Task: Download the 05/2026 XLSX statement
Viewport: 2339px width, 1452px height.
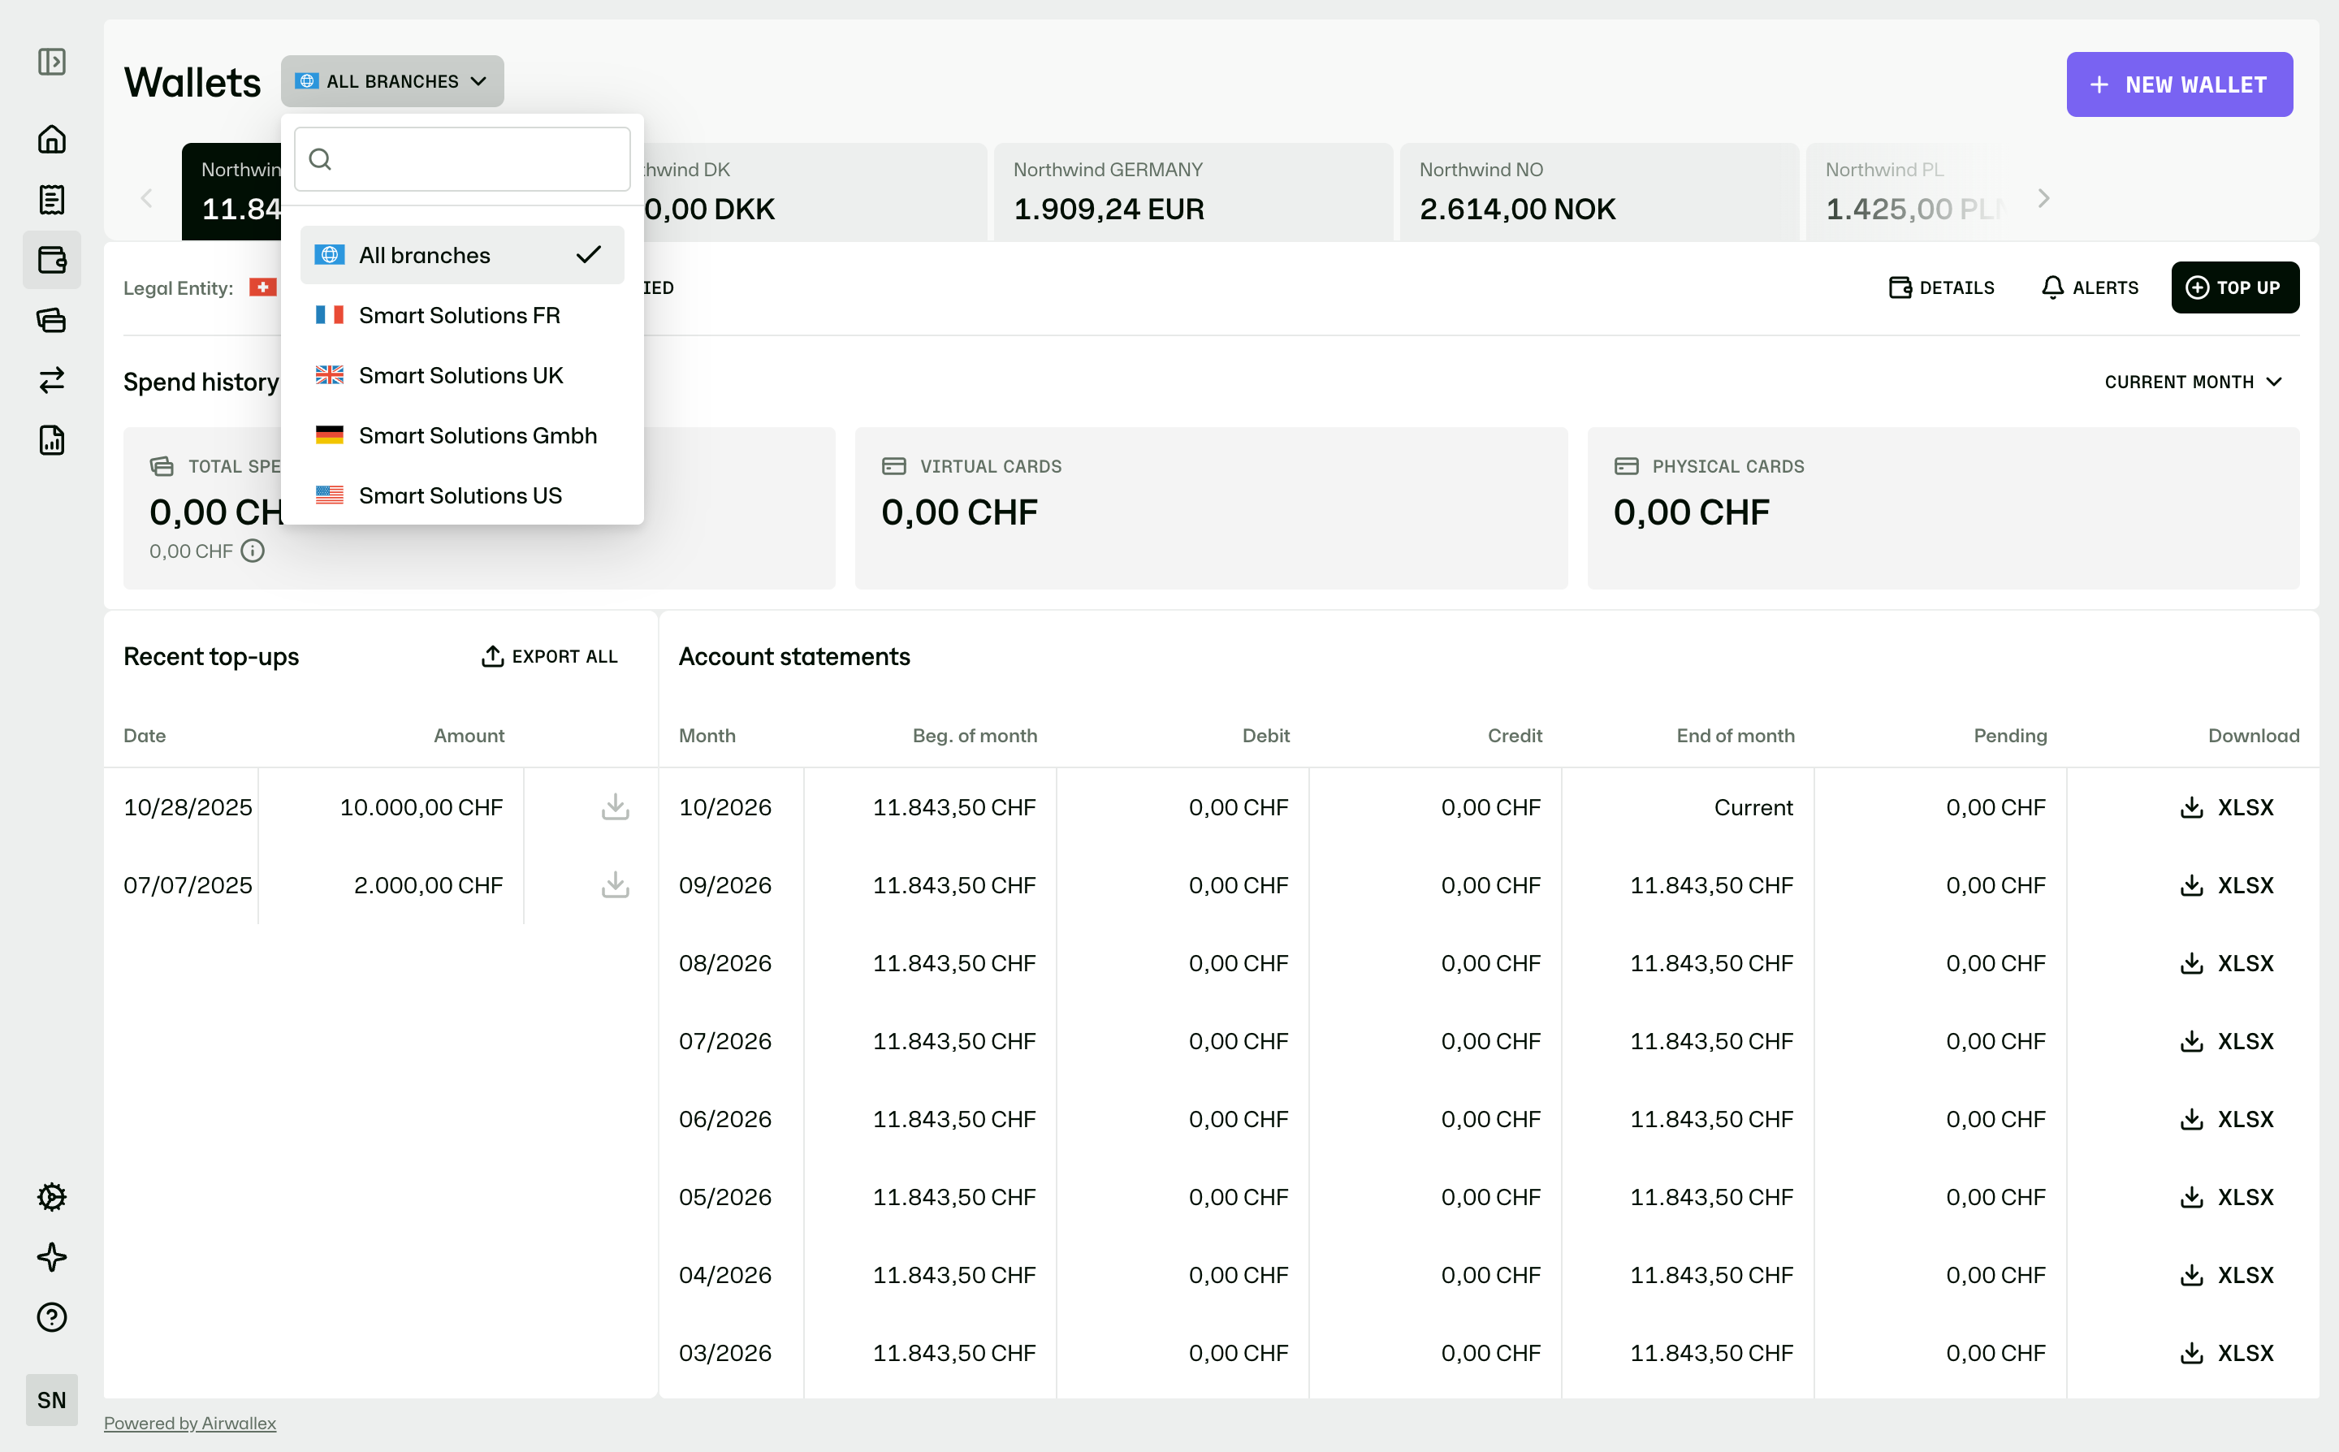Action: coord(2227,1196)
